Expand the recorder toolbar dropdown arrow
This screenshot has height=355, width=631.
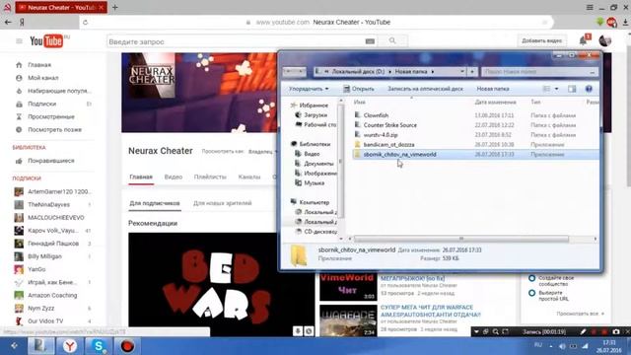476,331
